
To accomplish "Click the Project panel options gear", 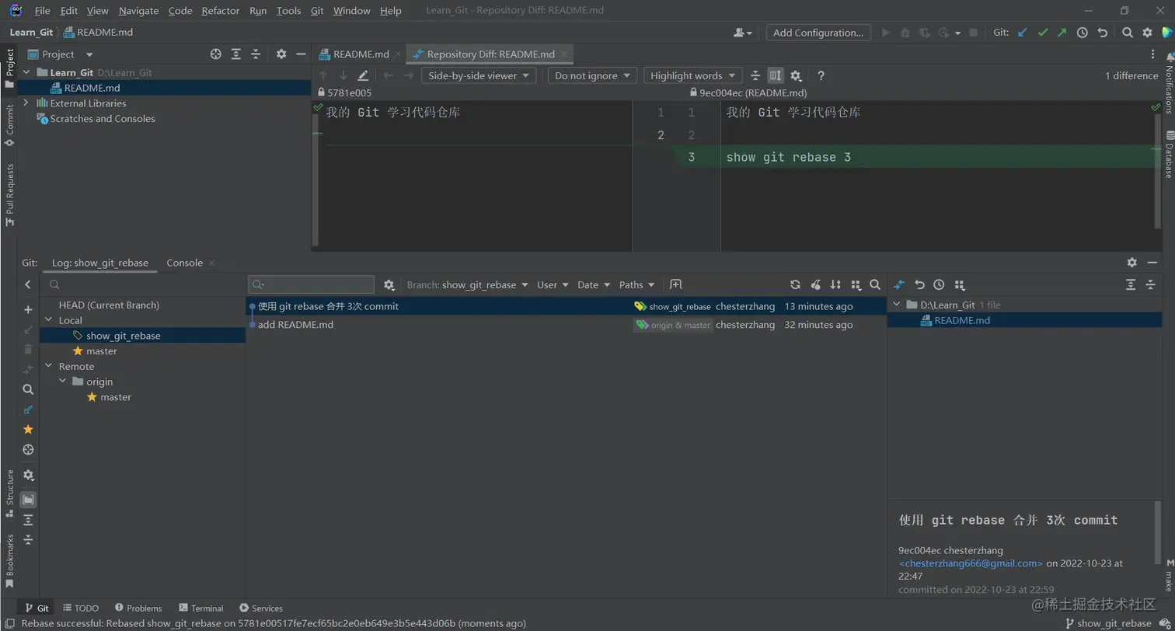I will point(281,54).
